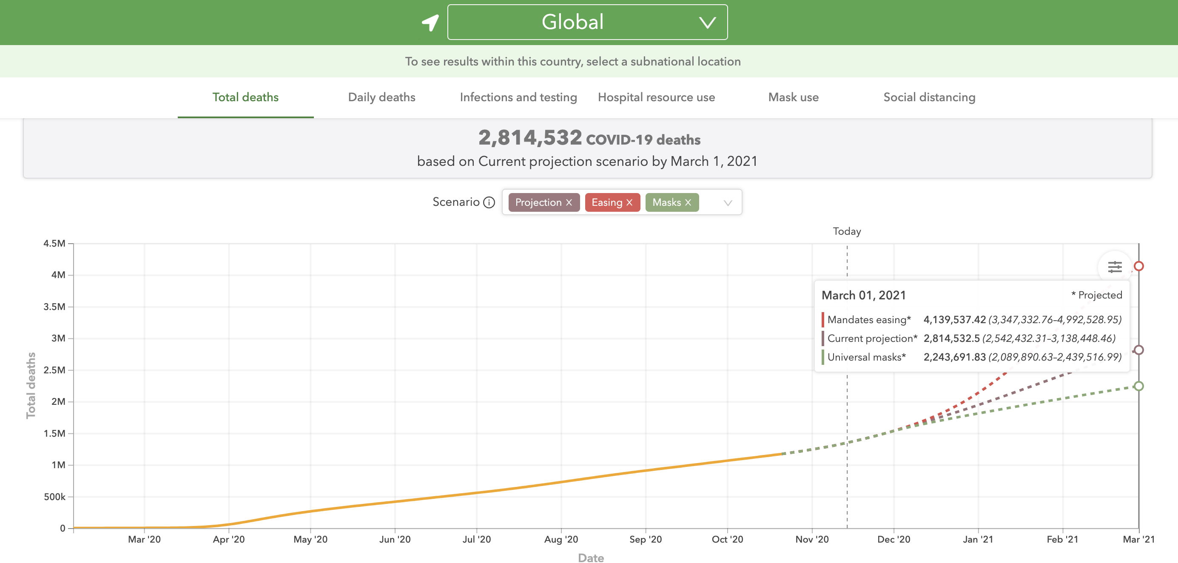Viewport: 1178px width, 563px height.
Task: Switch to the Daily deaths tab
Action: coord(381,97)
